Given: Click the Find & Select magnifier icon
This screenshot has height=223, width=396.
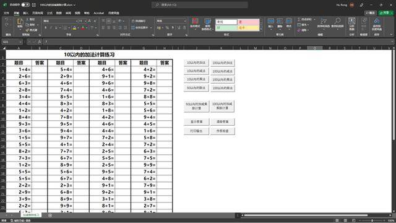Looking at the screenshot, I should pos(337,21).
